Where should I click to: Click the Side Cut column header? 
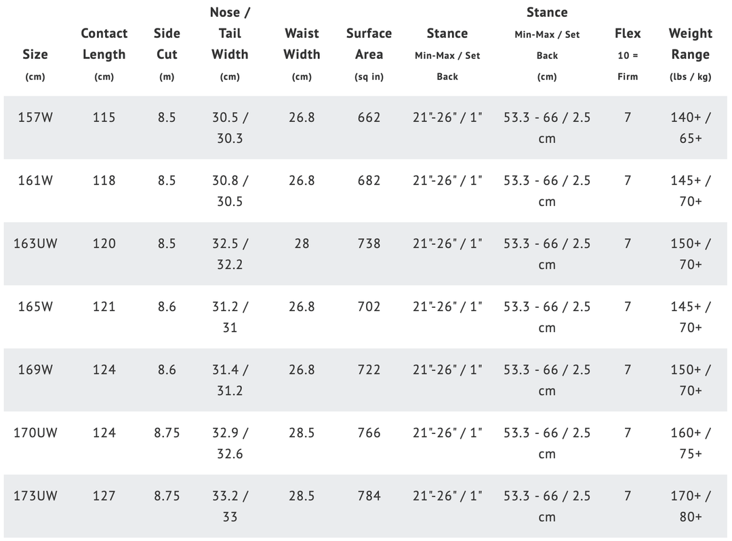coord(167,44)
